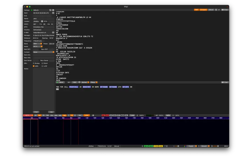Select the 45 baud rate
Screen dimensions: 252x157
click(36, 115)
